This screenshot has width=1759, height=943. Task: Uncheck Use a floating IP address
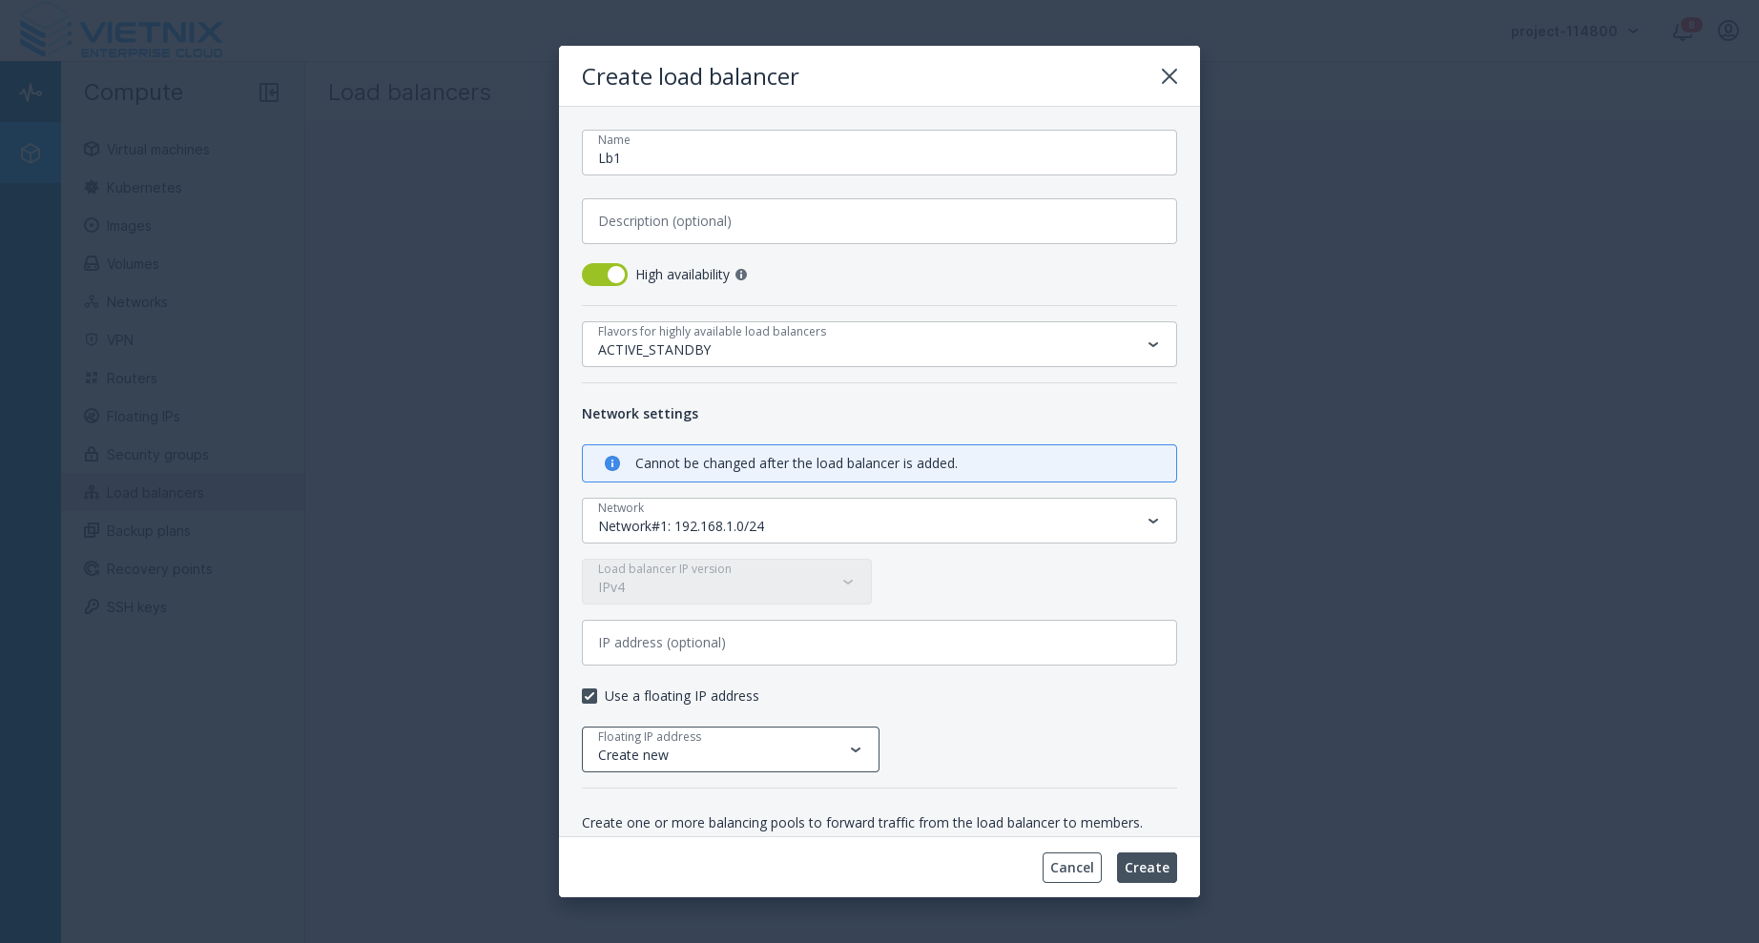click(590, 696)
